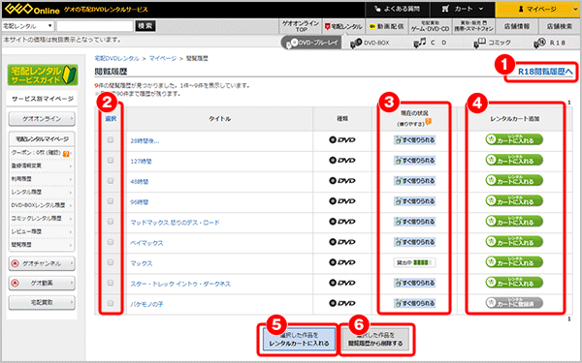Check the box for マッドマックス 怒りのデス・ロード
The width and height of the screenshot is (582, 363).
(111, 222)
